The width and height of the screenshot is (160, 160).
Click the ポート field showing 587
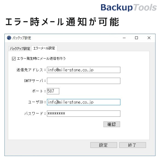point(53,91)
